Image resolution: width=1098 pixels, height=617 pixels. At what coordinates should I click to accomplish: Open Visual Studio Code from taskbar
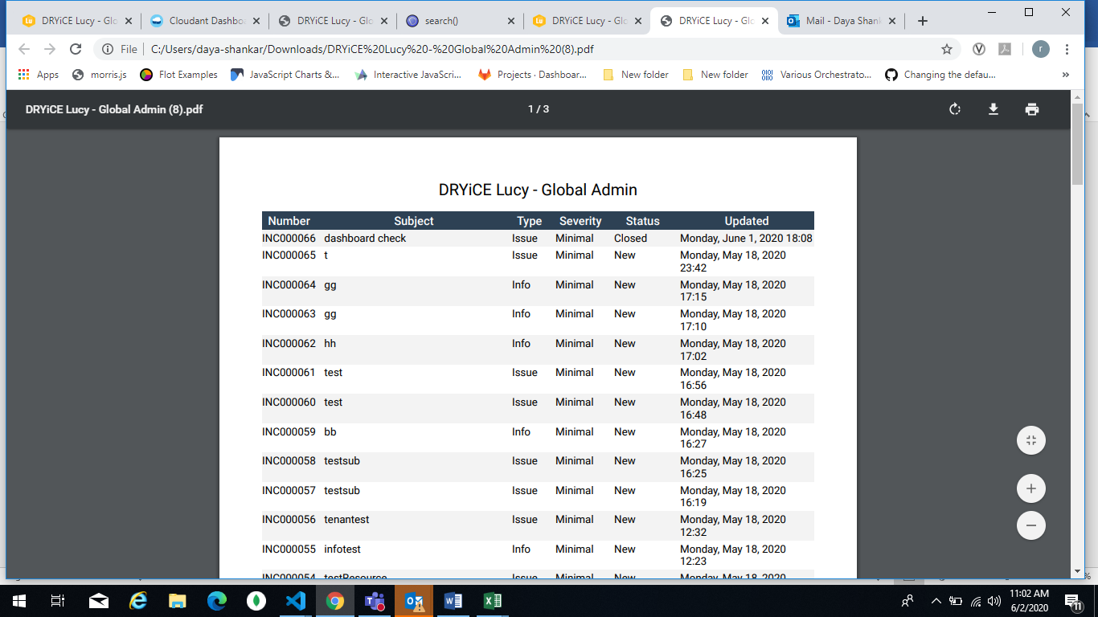point(296,601)
